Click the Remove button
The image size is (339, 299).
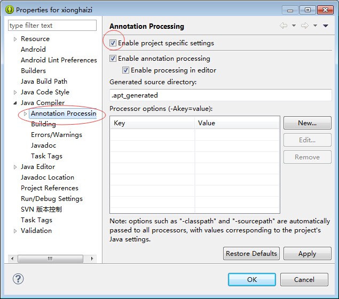click(x=307, y=157)
